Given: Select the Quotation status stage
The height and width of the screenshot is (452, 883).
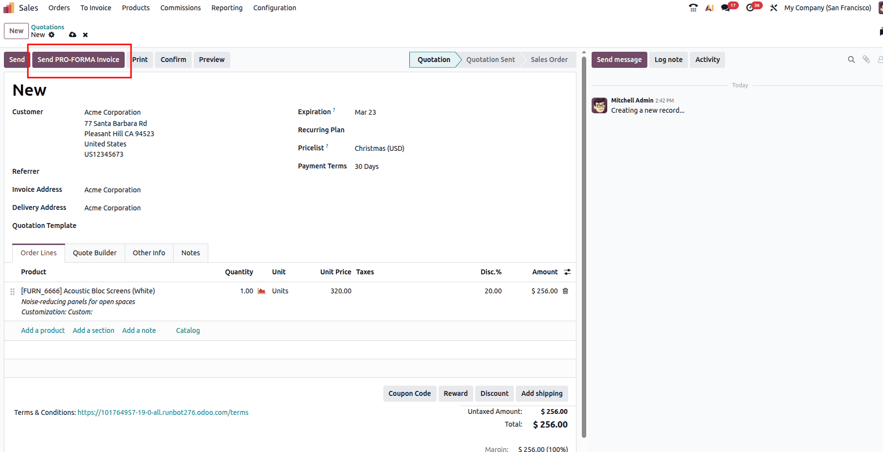Looking at the screenshot, I should 434,60.
